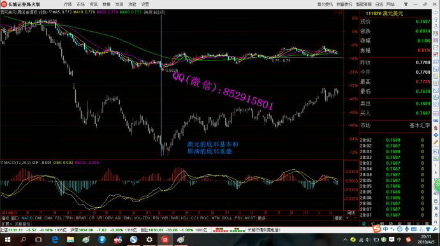Click the back arrow icon in right sidebar
The image size is (440, 246).
(436, 12)
